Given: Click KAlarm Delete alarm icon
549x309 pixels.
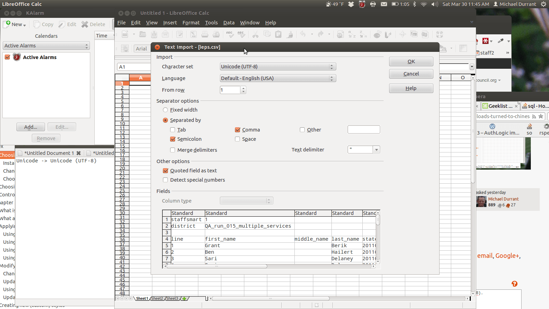Looking at the screenshot, I should (85, 24).
